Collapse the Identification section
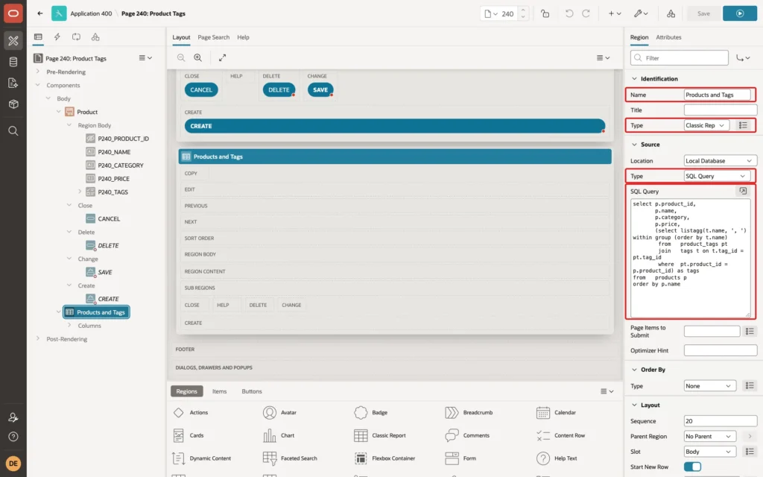The height and width of the screenshot is (477, 763). tap(634, 79)
